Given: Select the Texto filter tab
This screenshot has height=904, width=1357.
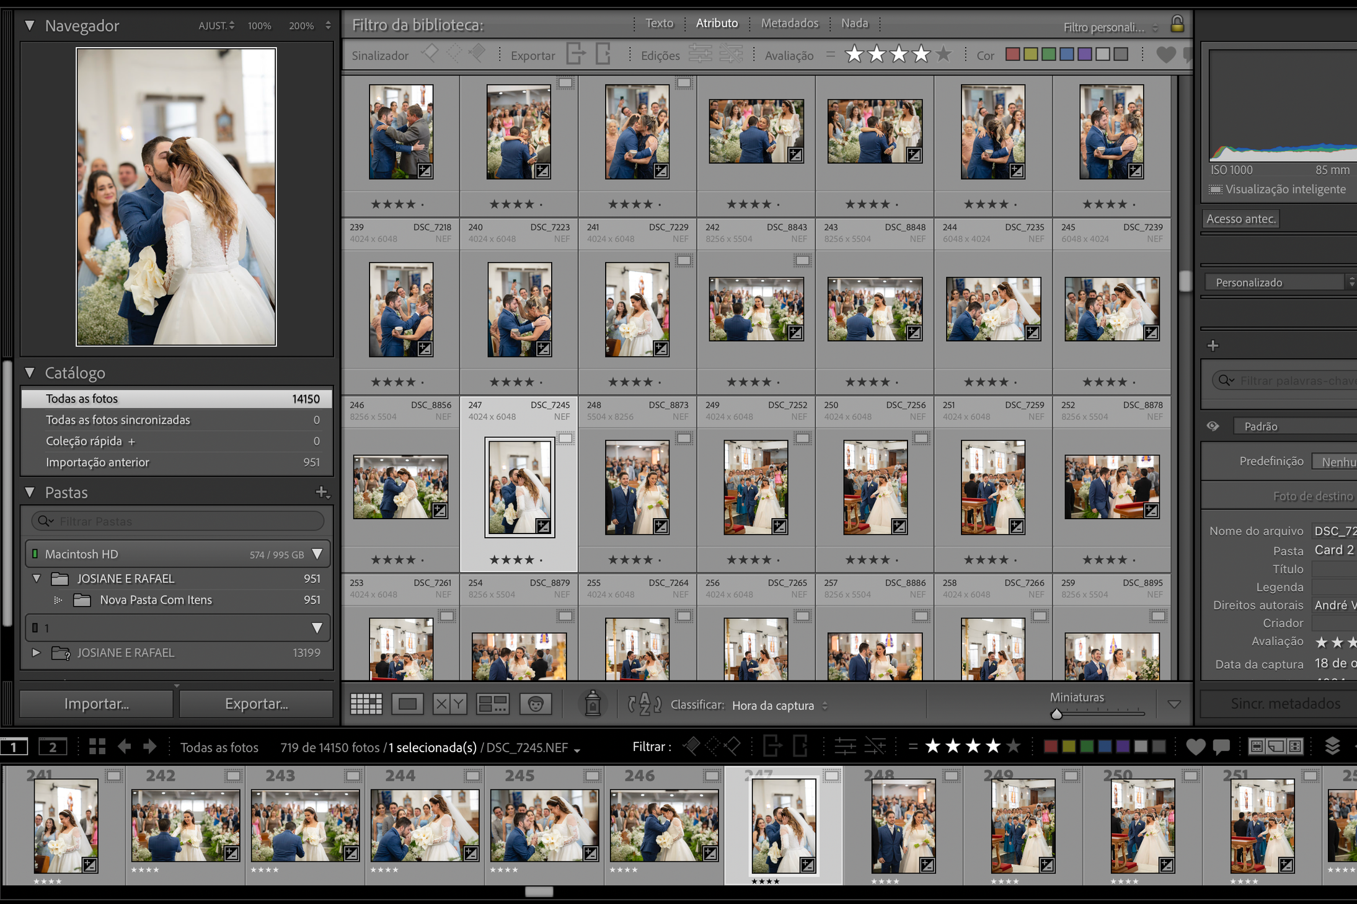Looking at the screenshot, I should (659, 23).
